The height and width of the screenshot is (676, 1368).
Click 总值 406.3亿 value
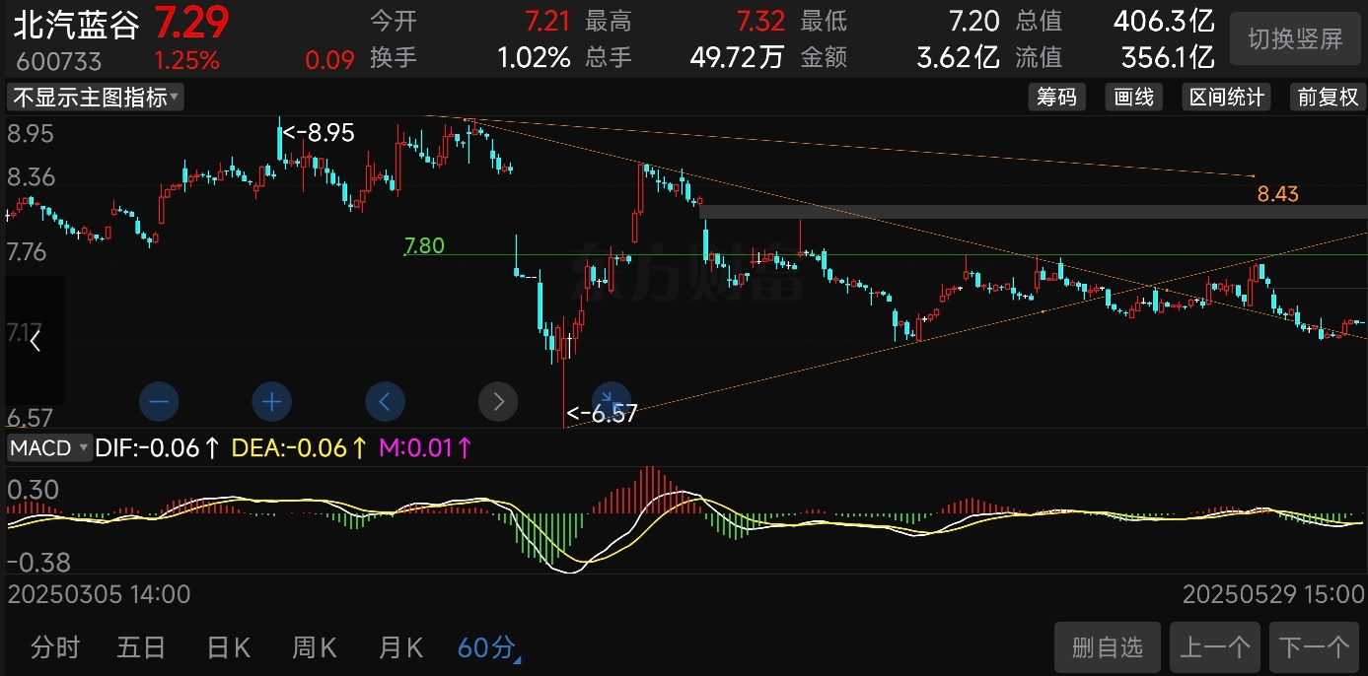tap(1163, 21)
